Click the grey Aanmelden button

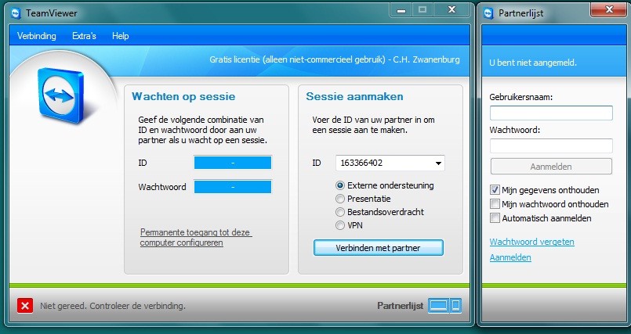tap(551, 167)
